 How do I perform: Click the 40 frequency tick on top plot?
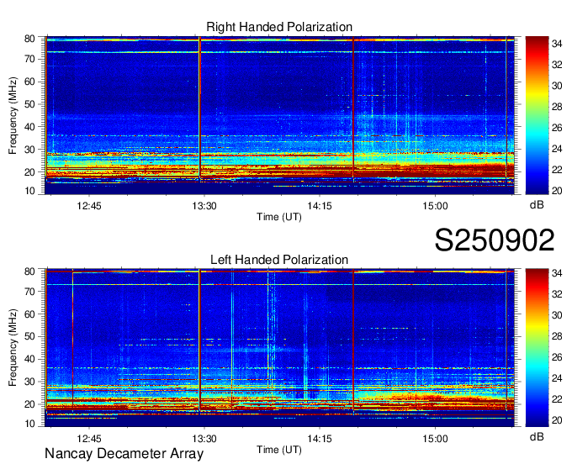click(x=29, y=127)
